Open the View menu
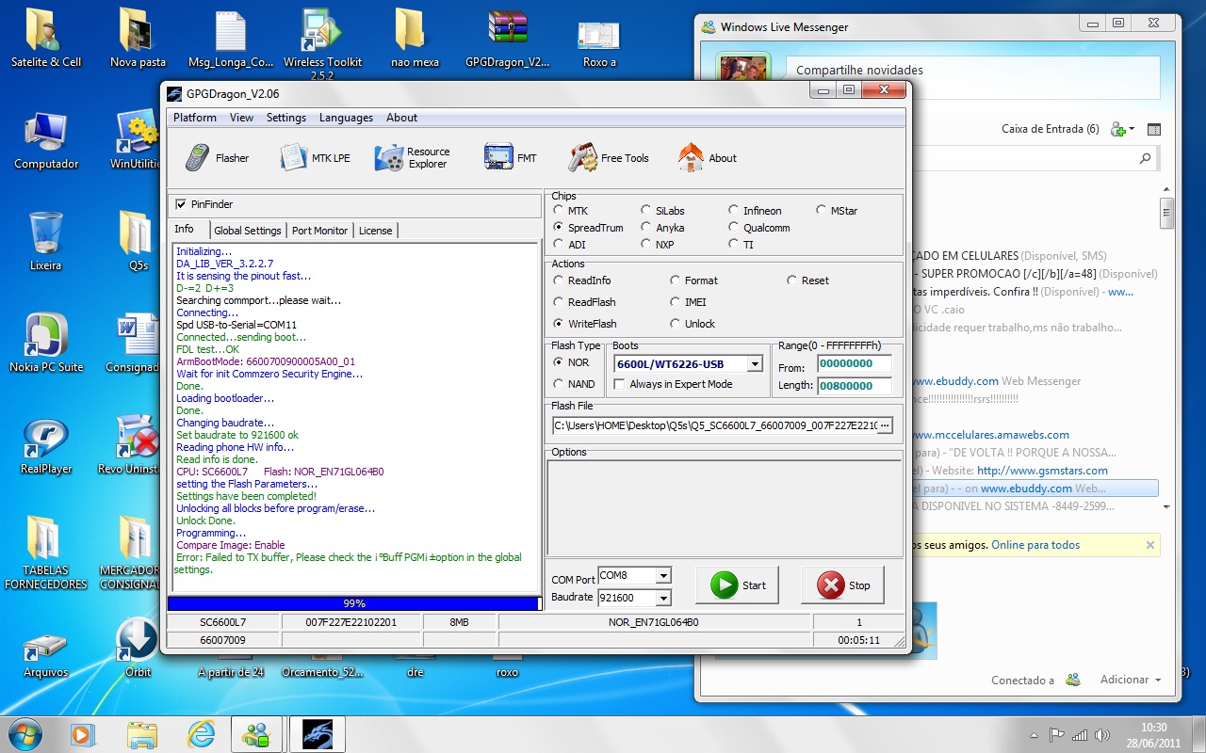The width and height of the screenshot is (1206, 753). point(241,118)
